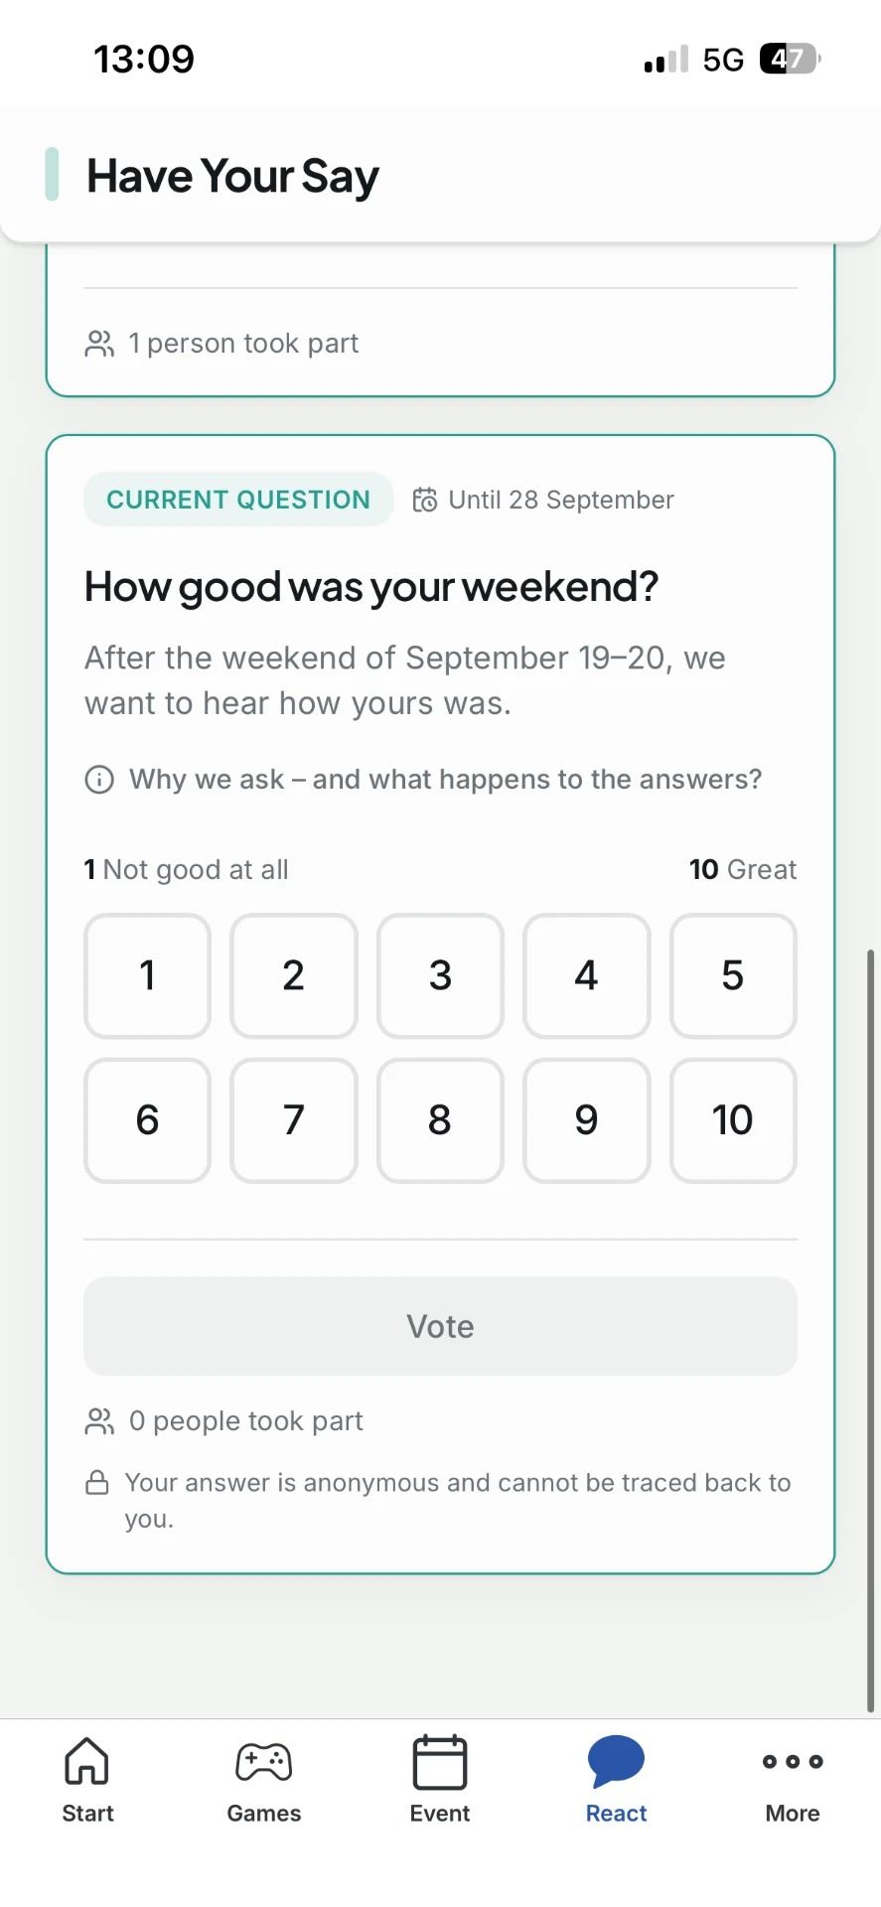The image size is (881, 1907).
Task: Tap the calendar clock icon by Until 28 September
Action: pos(425,500)
